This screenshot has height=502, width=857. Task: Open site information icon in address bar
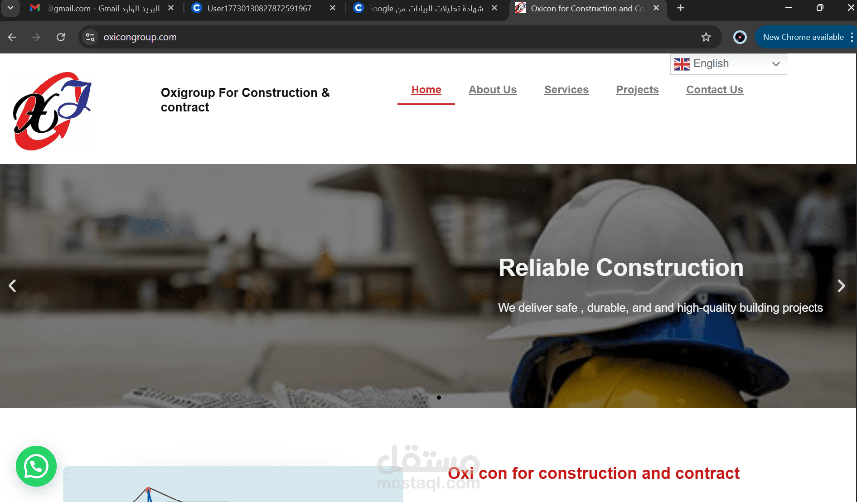point(90,37)
